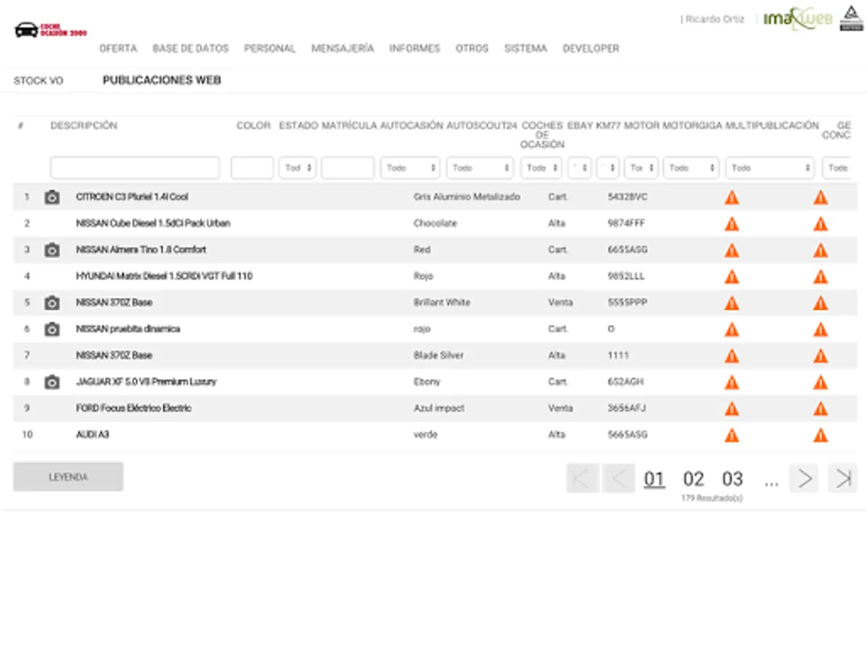Click the camera icon for CITROEN C3 Pluriel
Screen dimensions: 867x650
pyautogui.click(x=52, y=197)
